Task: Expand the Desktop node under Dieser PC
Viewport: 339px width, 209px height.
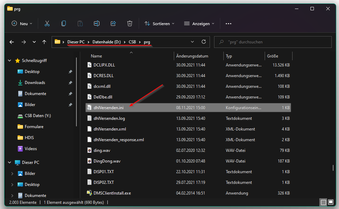Action: 12,185
